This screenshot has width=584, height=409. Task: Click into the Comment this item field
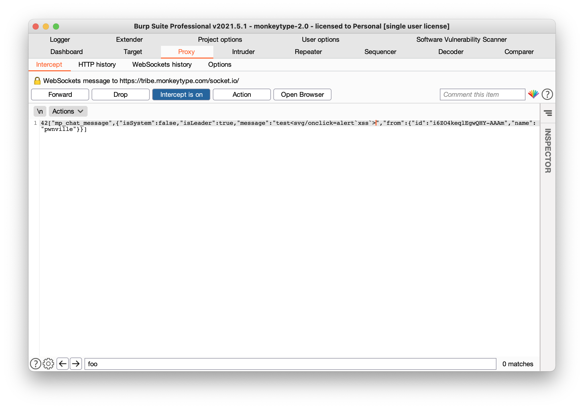pyautogui.click(x=482, y=94)
